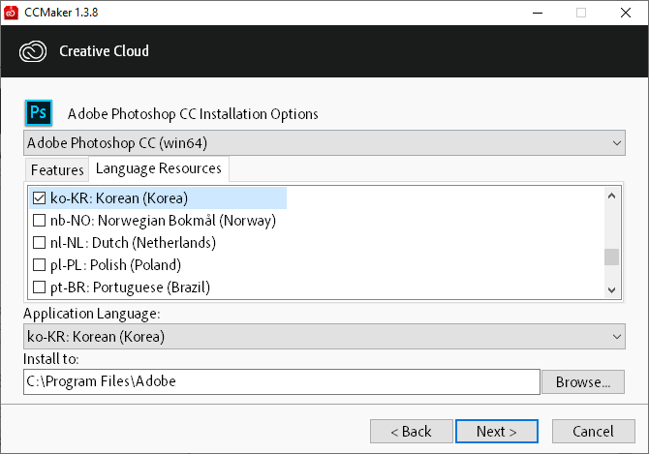Image resolution: width=649 pixels, height=454 pixels.
Task: Expand the Application Language dropdown
Action: [324, 337]
